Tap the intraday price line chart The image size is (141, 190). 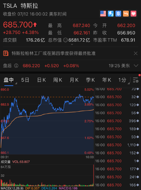click(x=47, y=121)
